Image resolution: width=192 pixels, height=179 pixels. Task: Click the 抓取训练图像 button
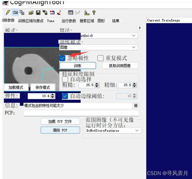120,66
